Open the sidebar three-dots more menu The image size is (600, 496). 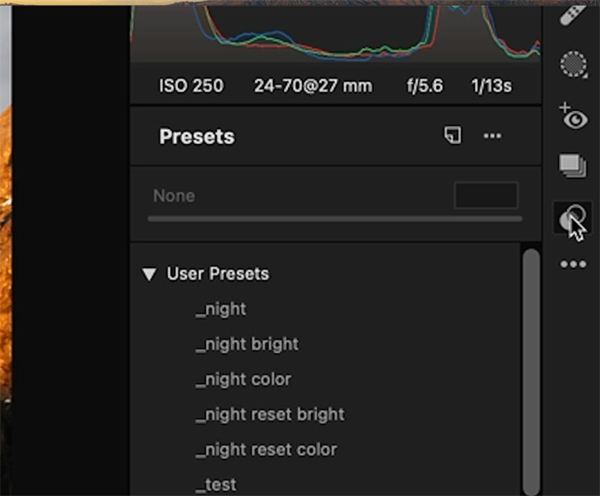(574, 264)
